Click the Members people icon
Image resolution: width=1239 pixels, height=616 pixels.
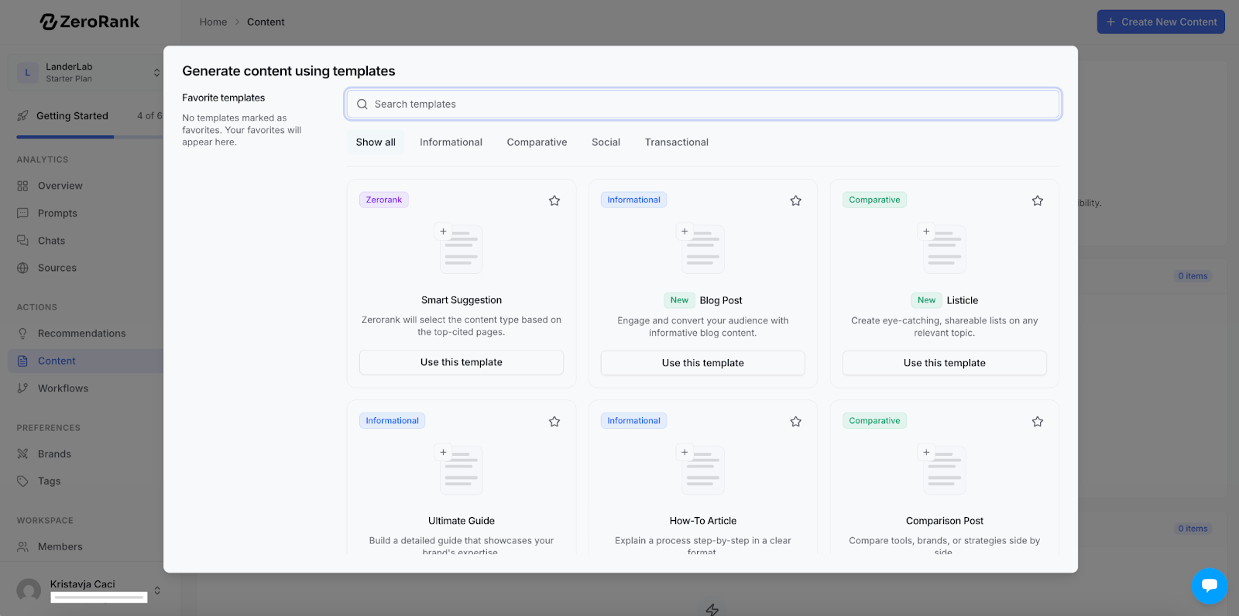pyautogui.click(x=22, y=546)
